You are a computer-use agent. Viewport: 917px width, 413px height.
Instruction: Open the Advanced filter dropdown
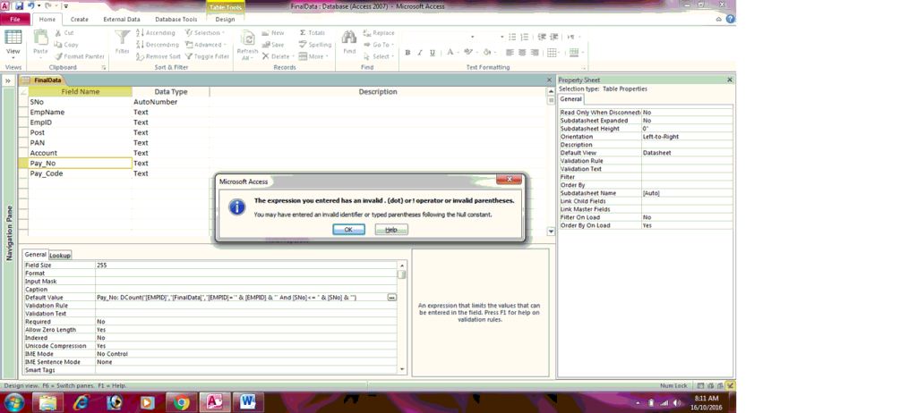205,45
